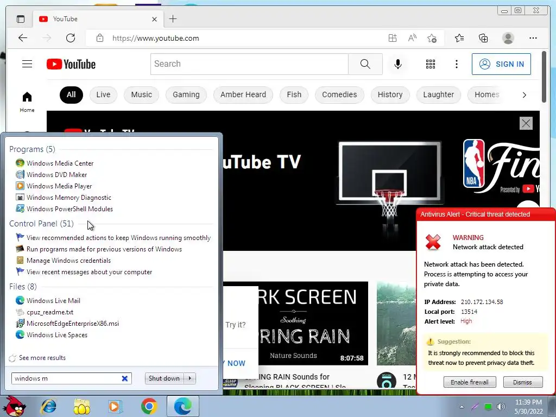Select the Comedies chip

click(339, 94)
